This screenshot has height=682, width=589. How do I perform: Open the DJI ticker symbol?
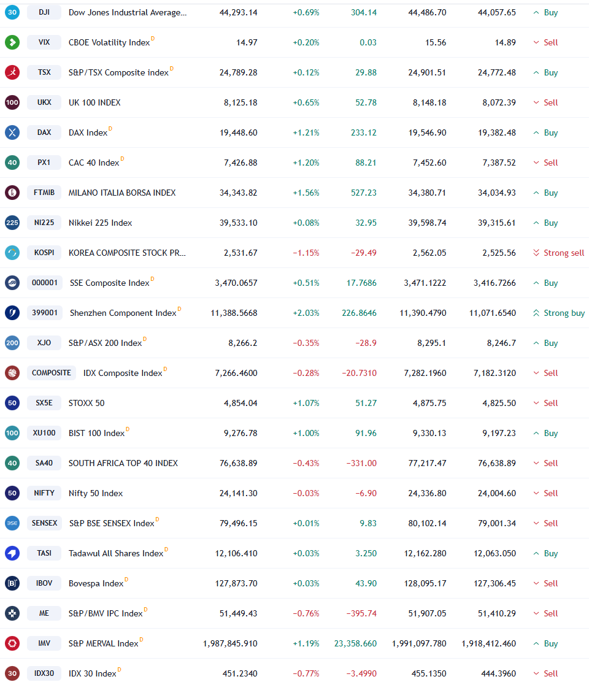point(44,12)
